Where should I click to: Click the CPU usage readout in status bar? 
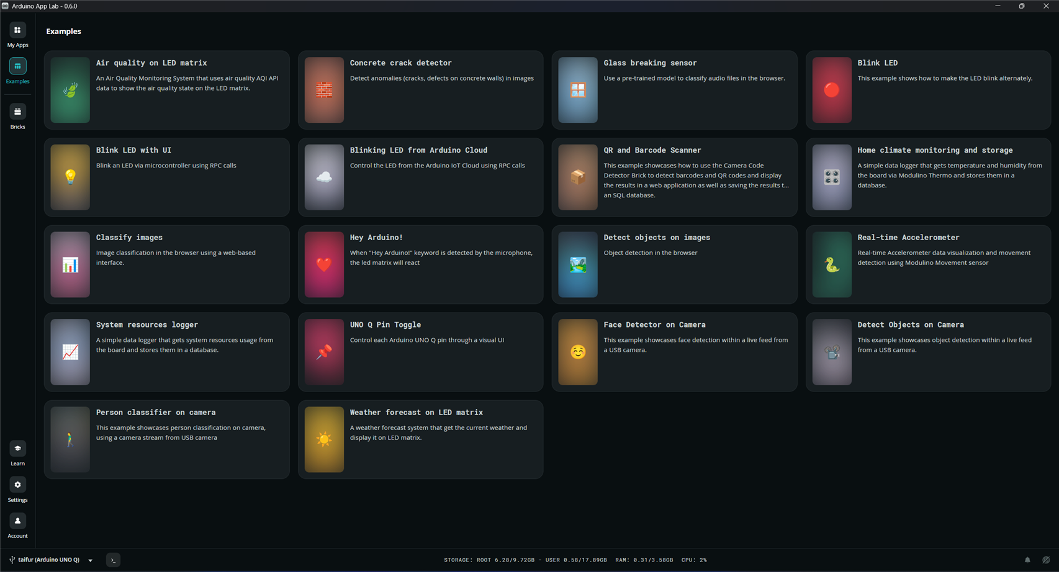(x=694, y=560)
